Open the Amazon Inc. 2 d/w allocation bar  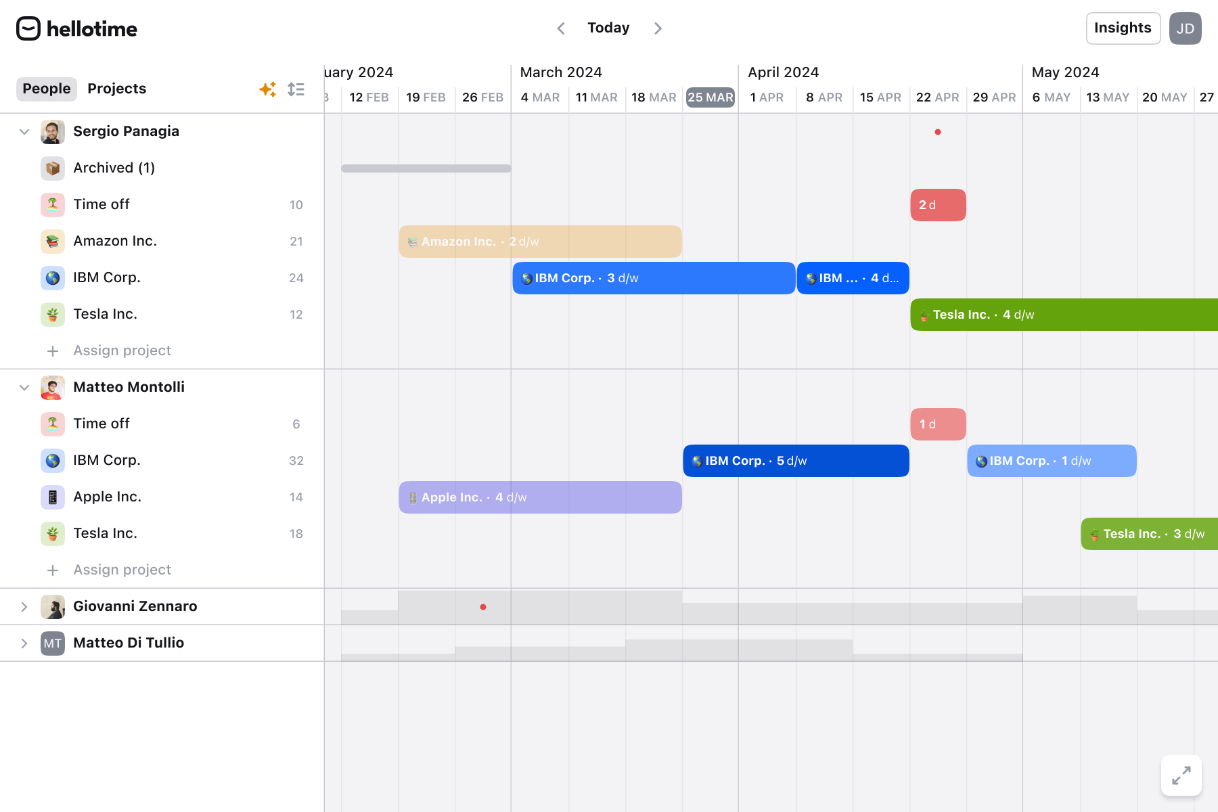[x=540, y=242]
